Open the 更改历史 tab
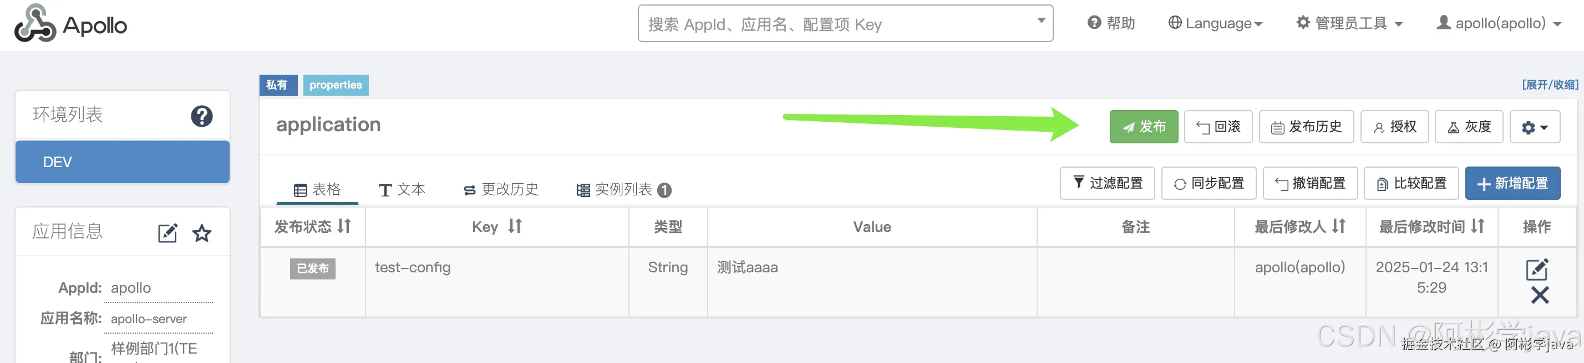Image resolution: width=1584 pixels, height=363 pixels. [500, 189]
